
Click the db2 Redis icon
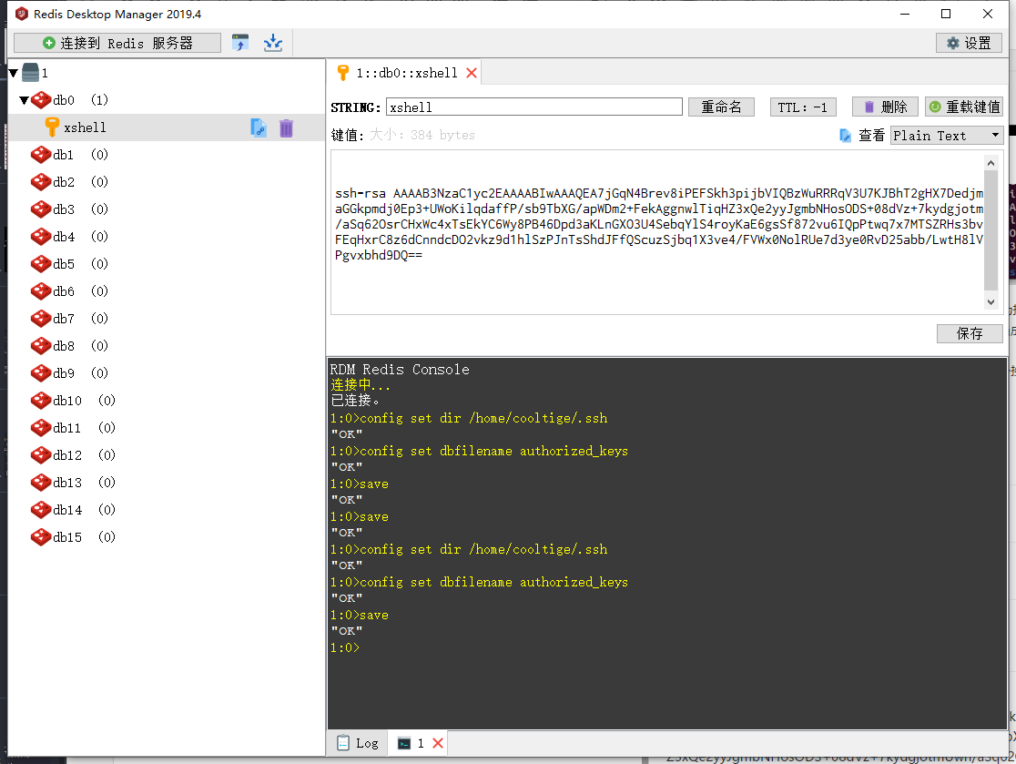(41, 181)
